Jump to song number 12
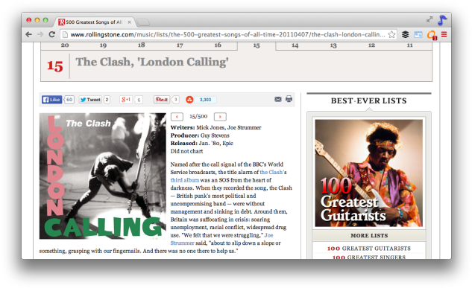 click(371, 45)
